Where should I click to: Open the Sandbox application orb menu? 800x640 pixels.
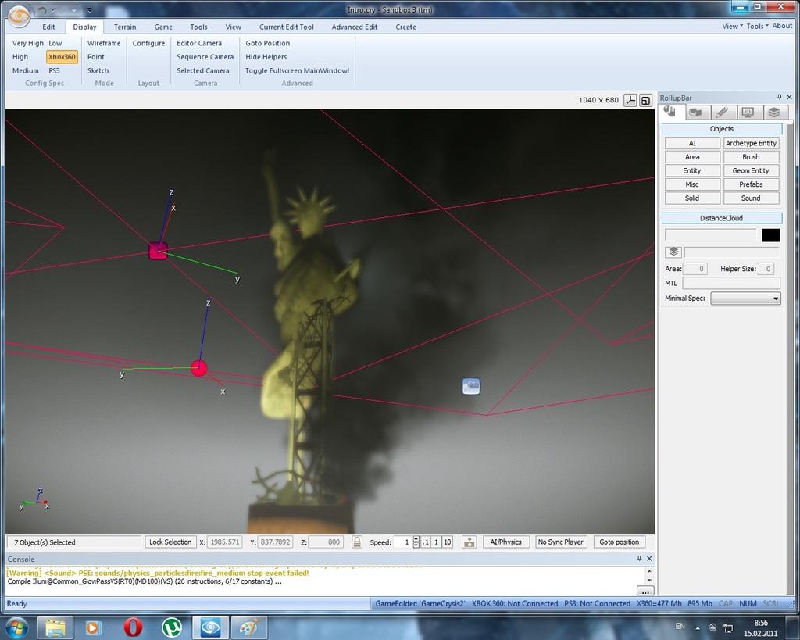point(20,13)
